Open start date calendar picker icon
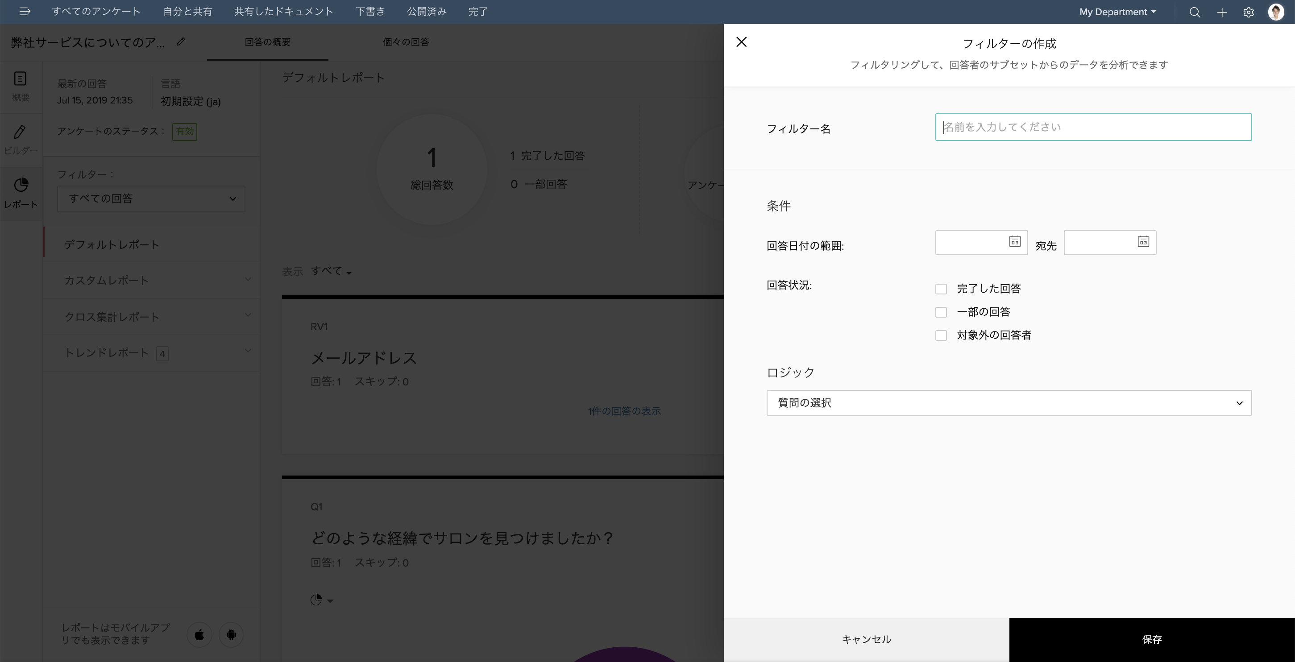Viewport: 1295px width, 662px height. [1014, 242]
